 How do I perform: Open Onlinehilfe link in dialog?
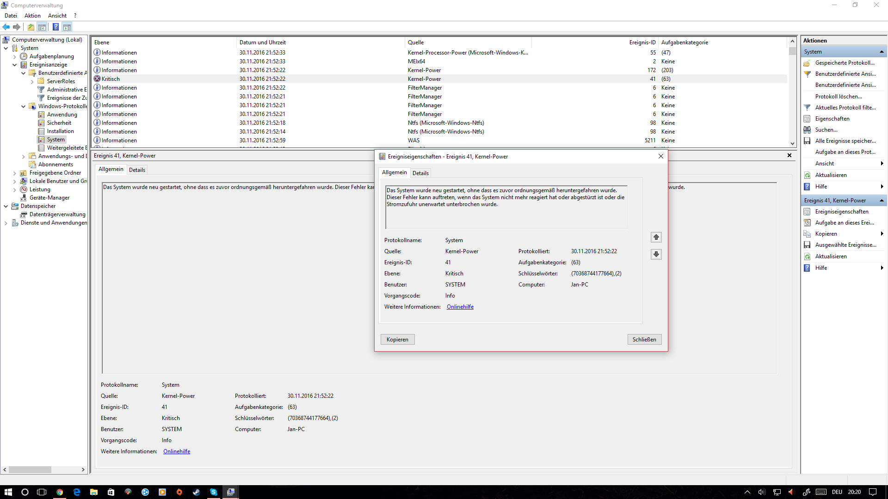tap(460, 307)
